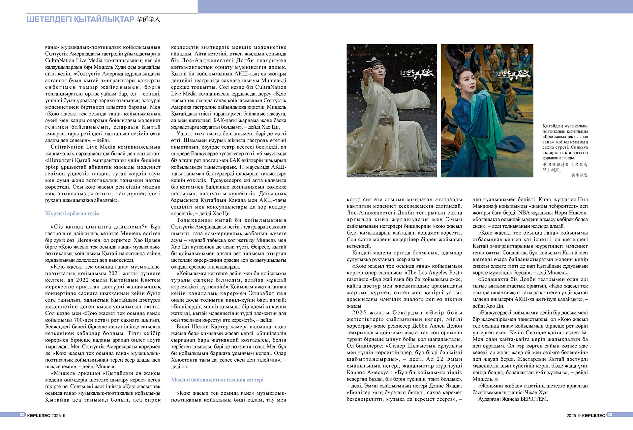Click page number 53 badge

coord(610,415)
